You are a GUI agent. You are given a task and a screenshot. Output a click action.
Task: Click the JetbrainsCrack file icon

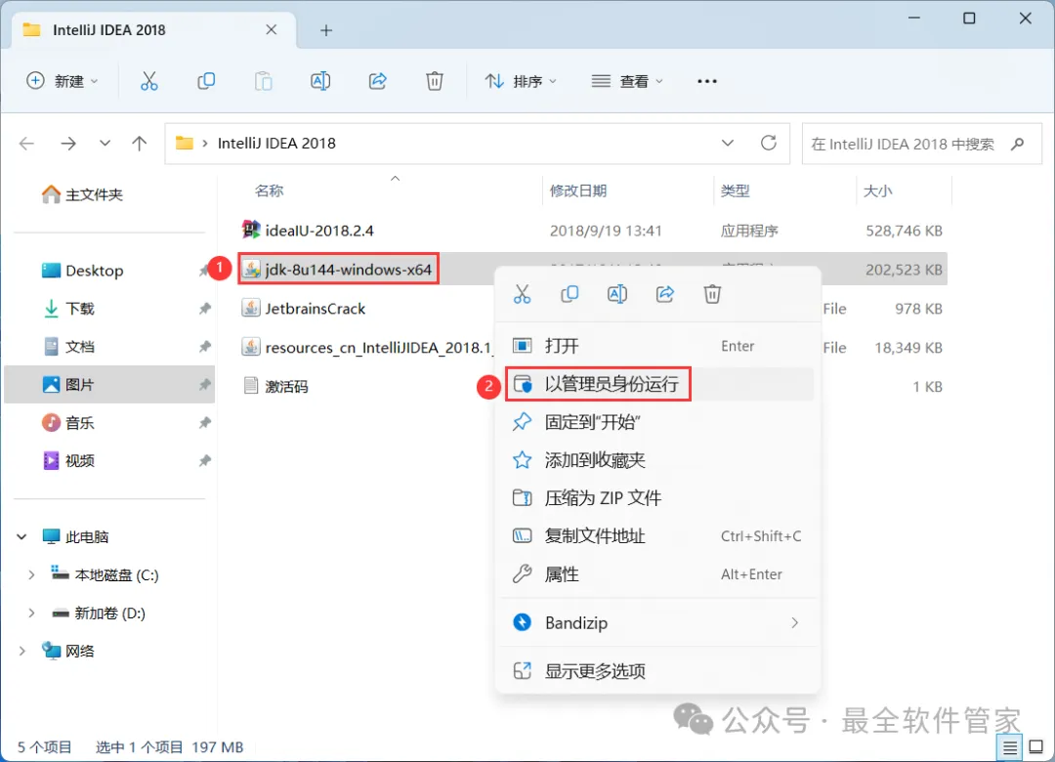click(x=251, y=309)
